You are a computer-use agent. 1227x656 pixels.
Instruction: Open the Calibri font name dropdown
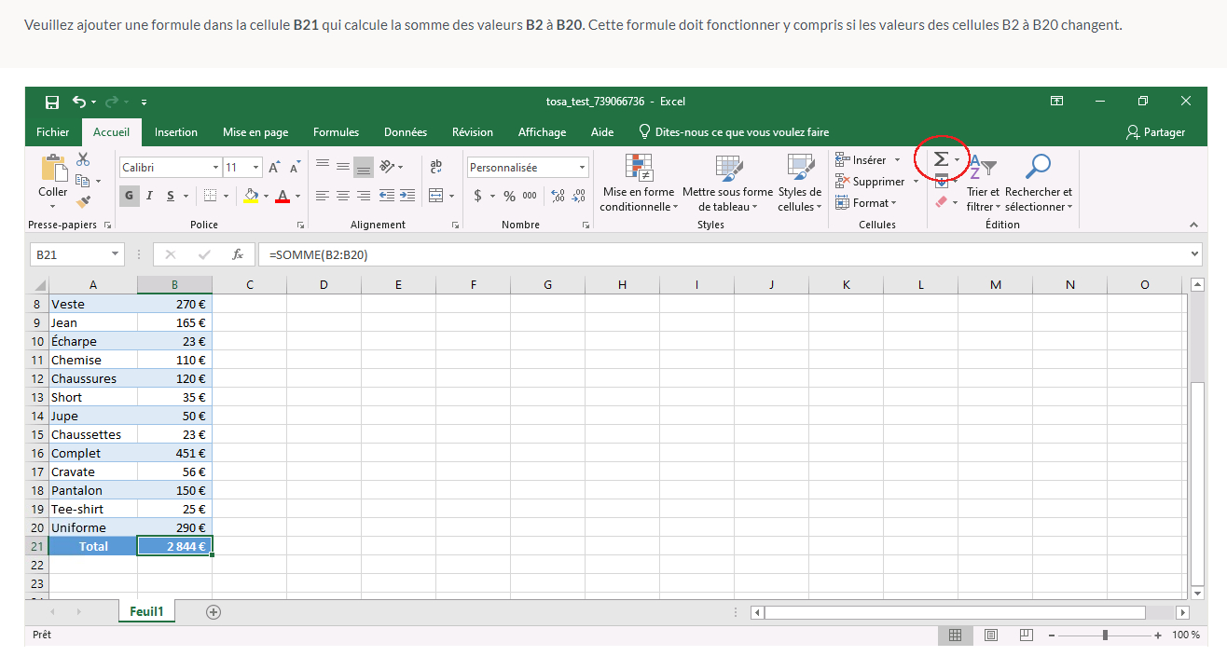point(216,168)
